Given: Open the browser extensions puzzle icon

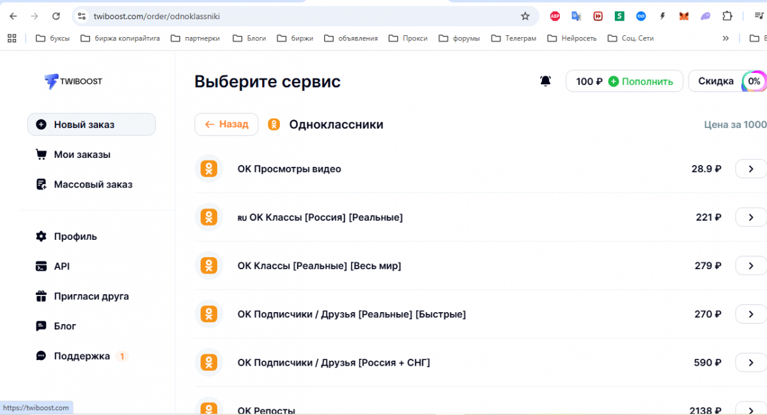Looking at the screenshot, I should click(x=727, y=16).
